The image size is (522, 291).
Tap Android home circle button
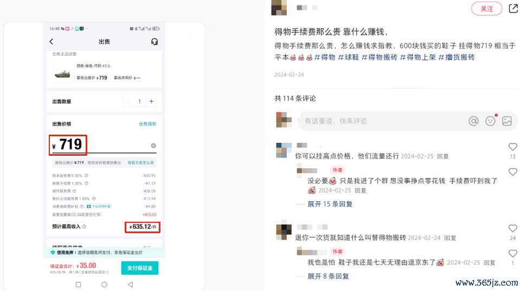pyautogui.click(x=104, y=285)
